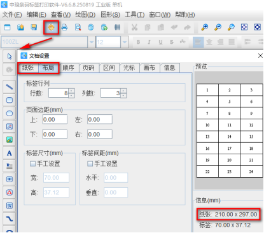Open file via the folder toolbar icon
This screenshot has width=264, height=233.
coord(20,27)
